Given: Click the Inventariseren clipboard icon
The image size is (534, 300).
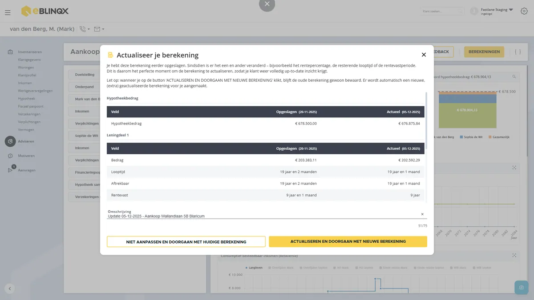Looking at the screenshot, I should tap(10, 52).
